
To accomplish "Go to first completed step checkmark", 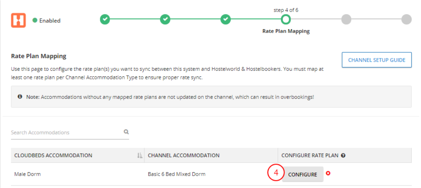I will point(105,19).
